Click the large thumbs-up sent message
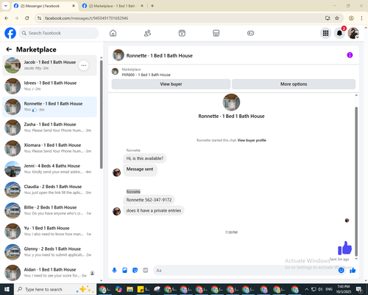Image resolution: width=368 pixels, height=295 pixels. click(x=344, y=248)
